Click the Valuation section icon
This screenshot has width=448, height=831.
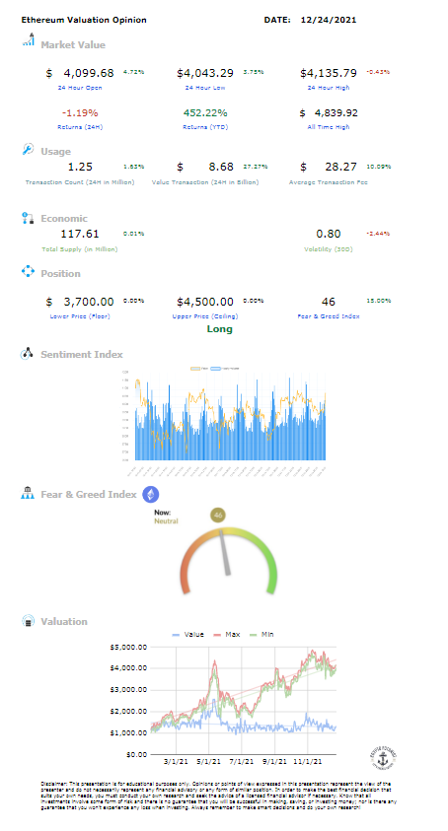pos(28,621)
